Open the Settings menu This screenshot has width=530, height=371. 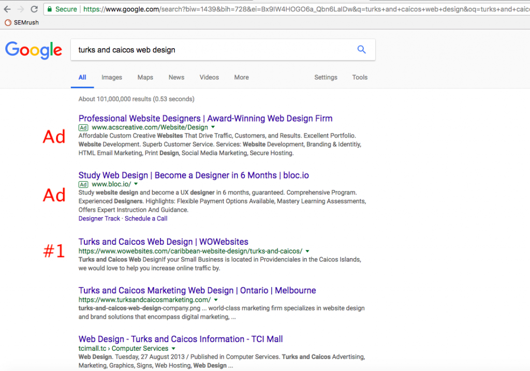[326, 78]
